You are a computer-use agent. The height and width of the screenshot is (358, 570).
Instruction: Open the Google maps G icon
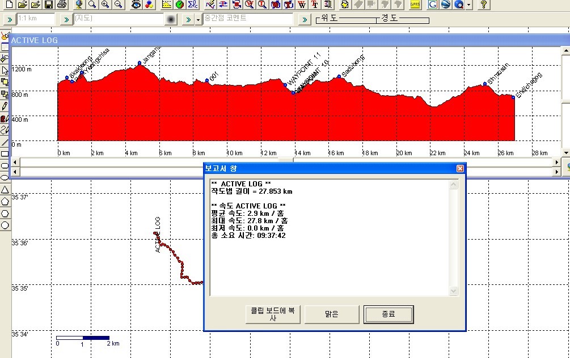[x=433, y=5]
